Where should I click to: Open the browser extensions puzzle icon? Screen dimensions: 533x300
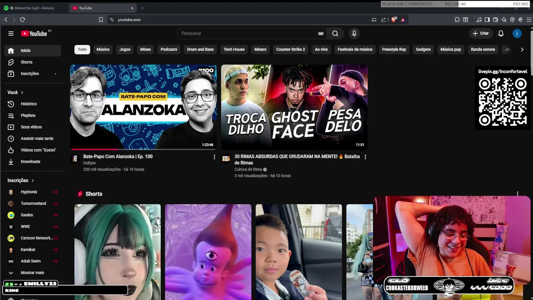click(457, 20)
